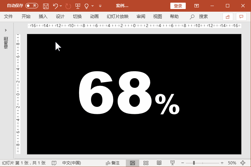Viewport: 251px width, 167px height.
Task: Open the lightbulb icon's dropdown arrow
Action: 92,6
